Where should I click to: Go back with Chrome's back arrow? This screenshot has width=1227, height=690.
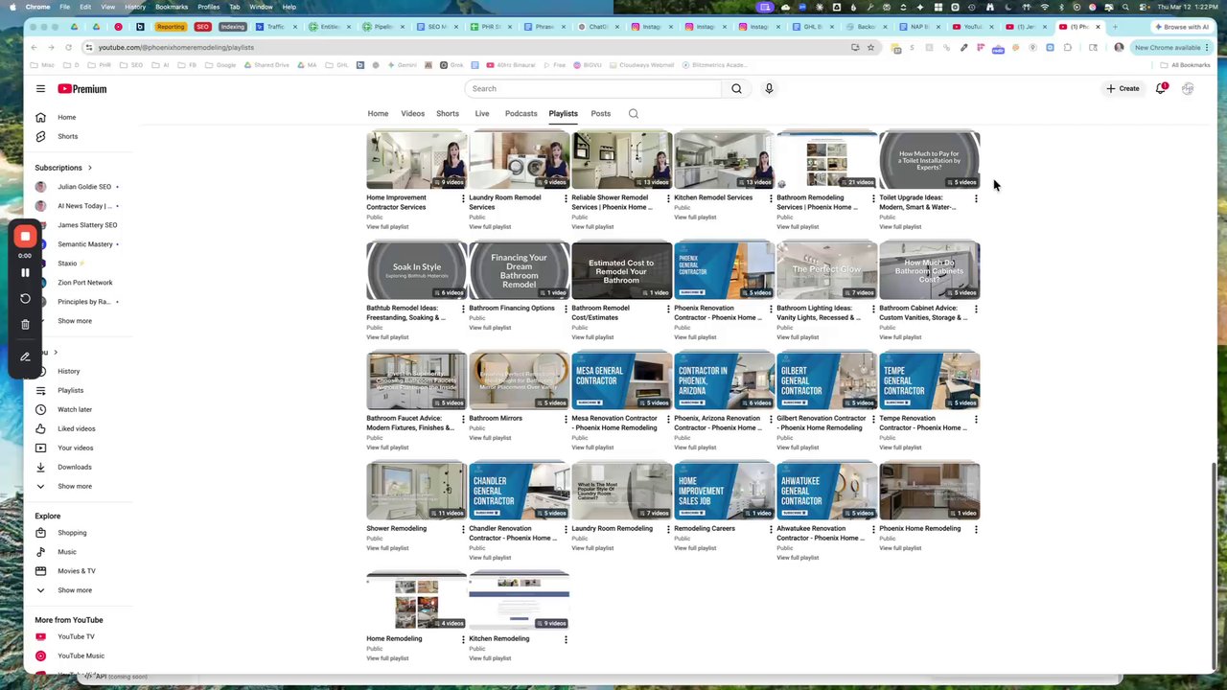34,47
